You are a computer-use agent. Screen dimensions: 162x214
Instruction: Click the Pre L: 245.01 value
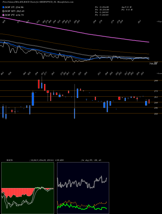[102, 12]
